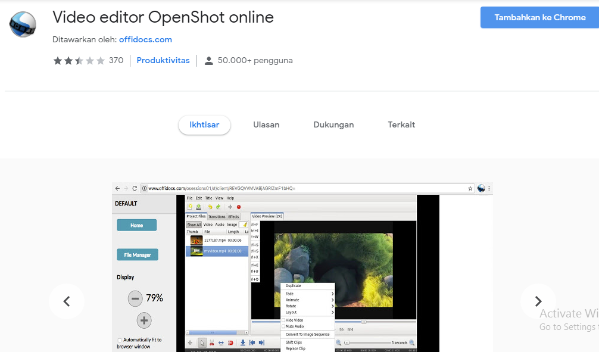Open the three-dot browser menu in screenshot
Screen dimensions: 599x352
tap(489, 188)
